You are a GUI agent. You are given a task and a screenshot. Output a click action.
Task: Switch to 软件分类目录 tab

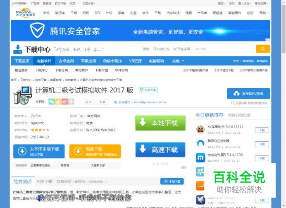239,115
